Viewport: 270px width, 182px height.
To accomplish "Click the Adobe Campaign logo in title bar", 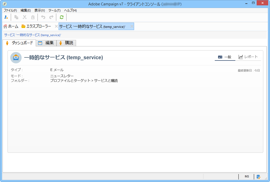I will pyautogui.click(x=5, y=4).
